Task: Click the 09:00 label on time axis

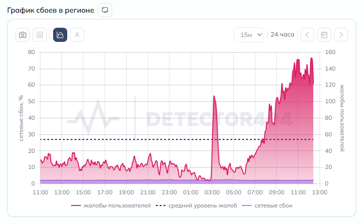Action: click(x=276, y=192)
